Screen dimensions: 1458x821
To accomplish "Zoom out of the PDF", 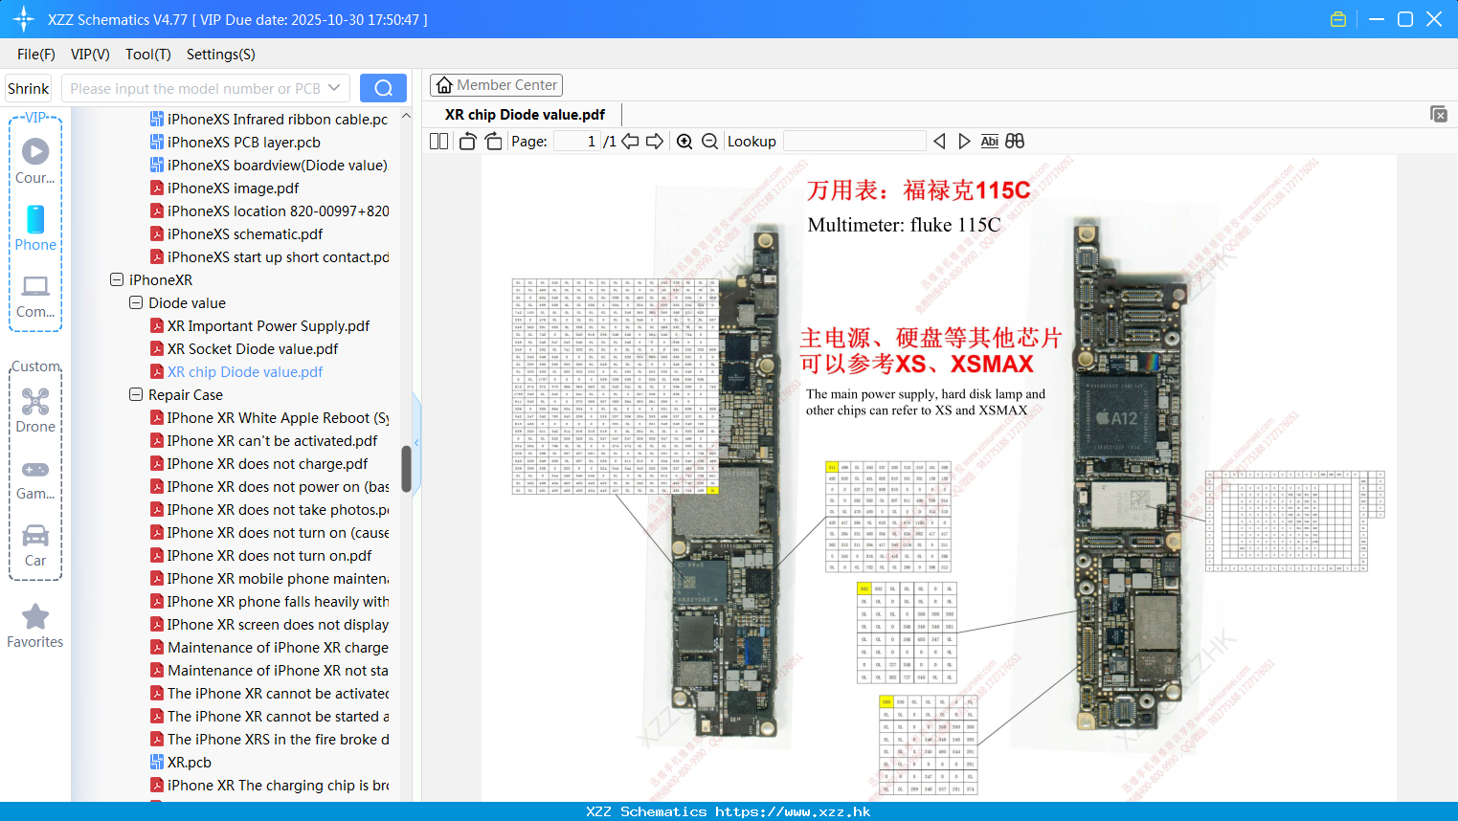I will click(x=709, y=141).
